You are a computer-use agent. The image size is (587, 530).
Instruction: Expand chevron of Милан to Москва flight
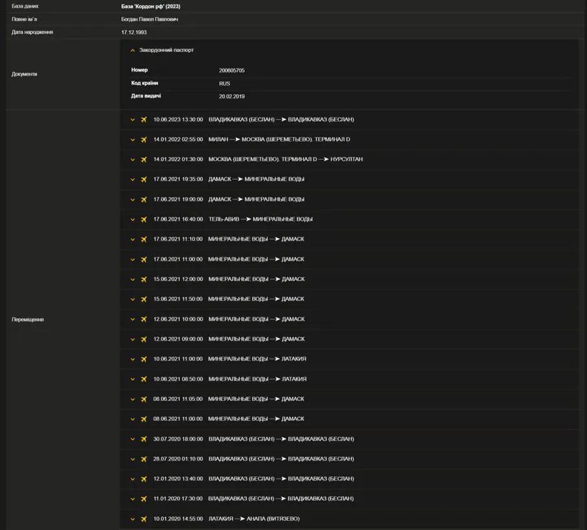coord(133,140)
